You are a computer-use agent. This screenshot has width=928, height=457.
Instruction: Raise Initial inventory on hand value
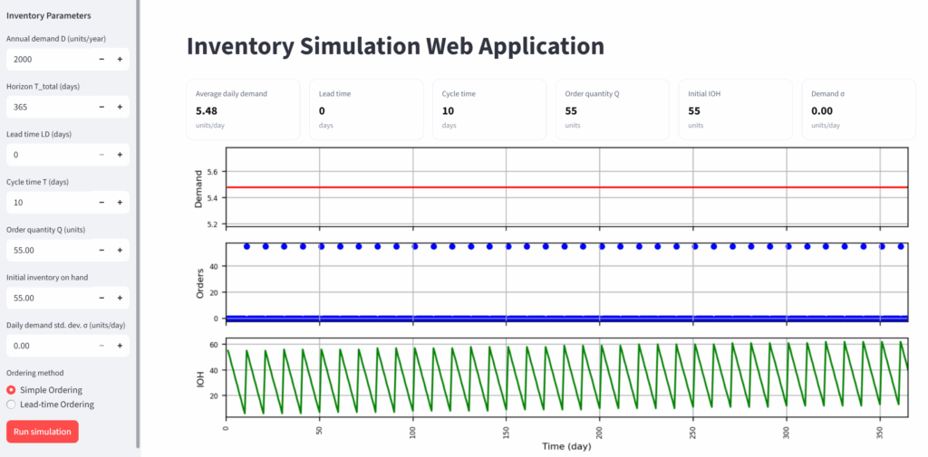(120, 298)
